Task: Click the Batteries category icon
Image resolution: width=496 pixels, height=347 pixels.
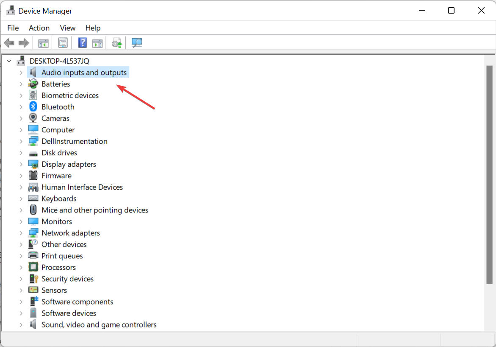Action: (33, 84)
